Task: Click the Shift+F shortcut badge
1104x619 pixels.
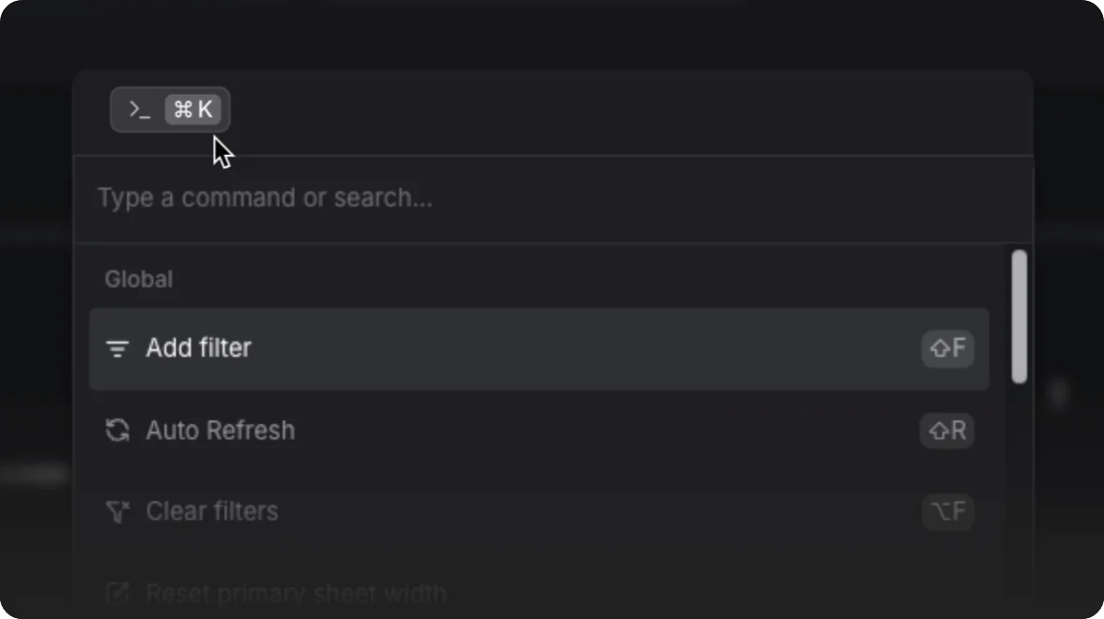Action: pyautogui.click(x=948, y=348)
